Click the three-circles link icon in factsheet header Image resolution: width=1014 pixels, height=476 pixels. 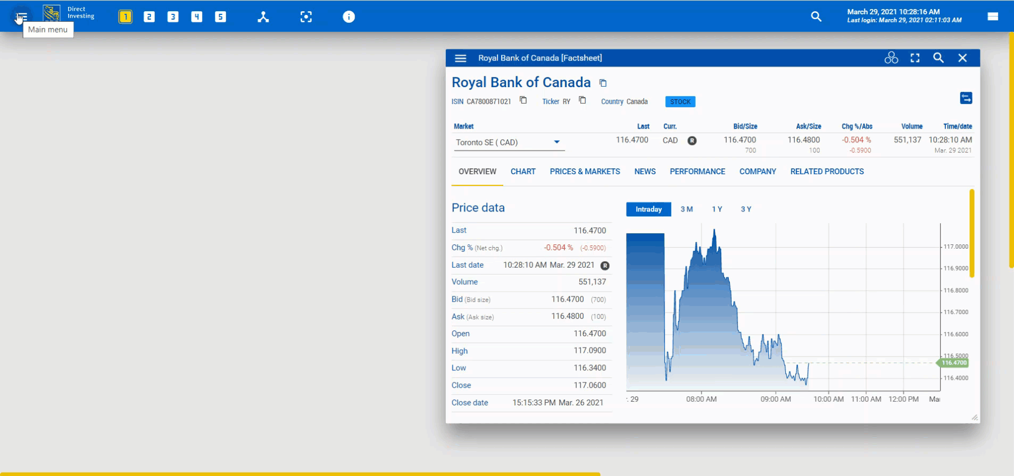(x=891, y=58)
